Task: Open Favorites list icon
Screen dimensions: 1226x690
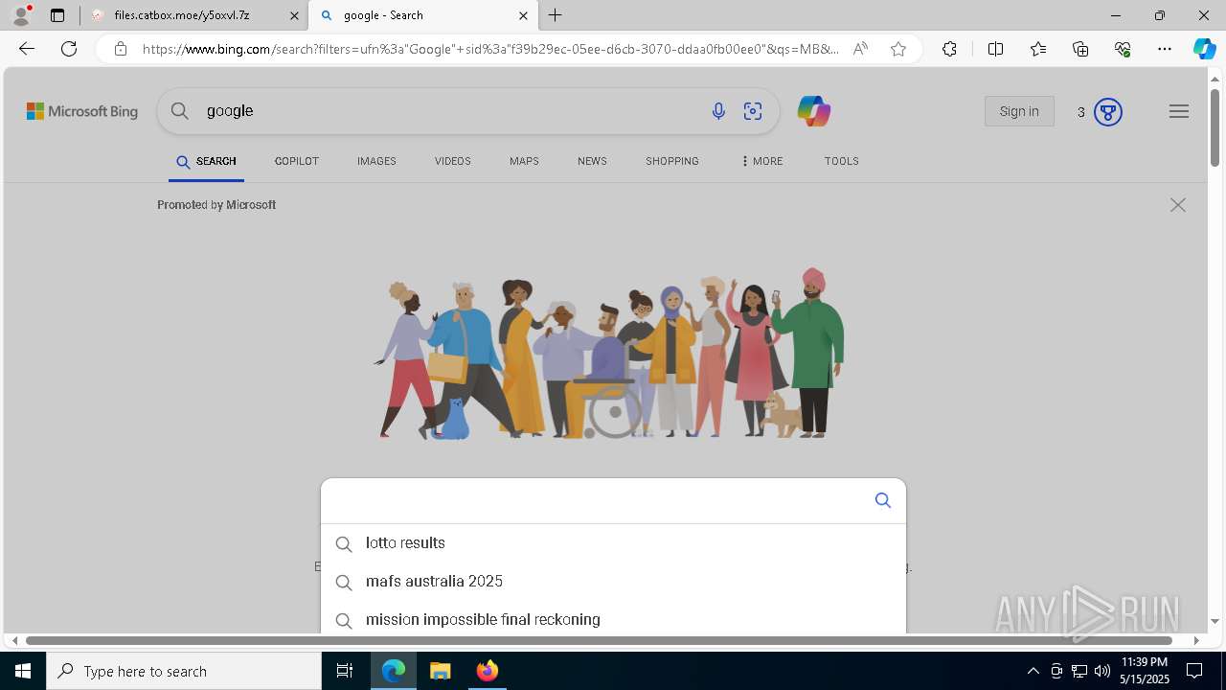Action: [1038, 49]
